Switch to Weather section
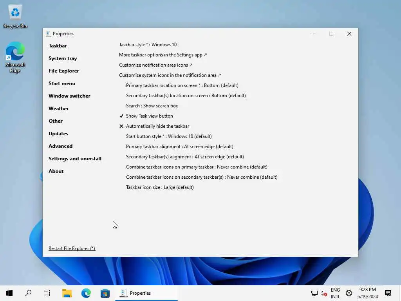Screen dimensions: 401x301 tap(59, 109)
